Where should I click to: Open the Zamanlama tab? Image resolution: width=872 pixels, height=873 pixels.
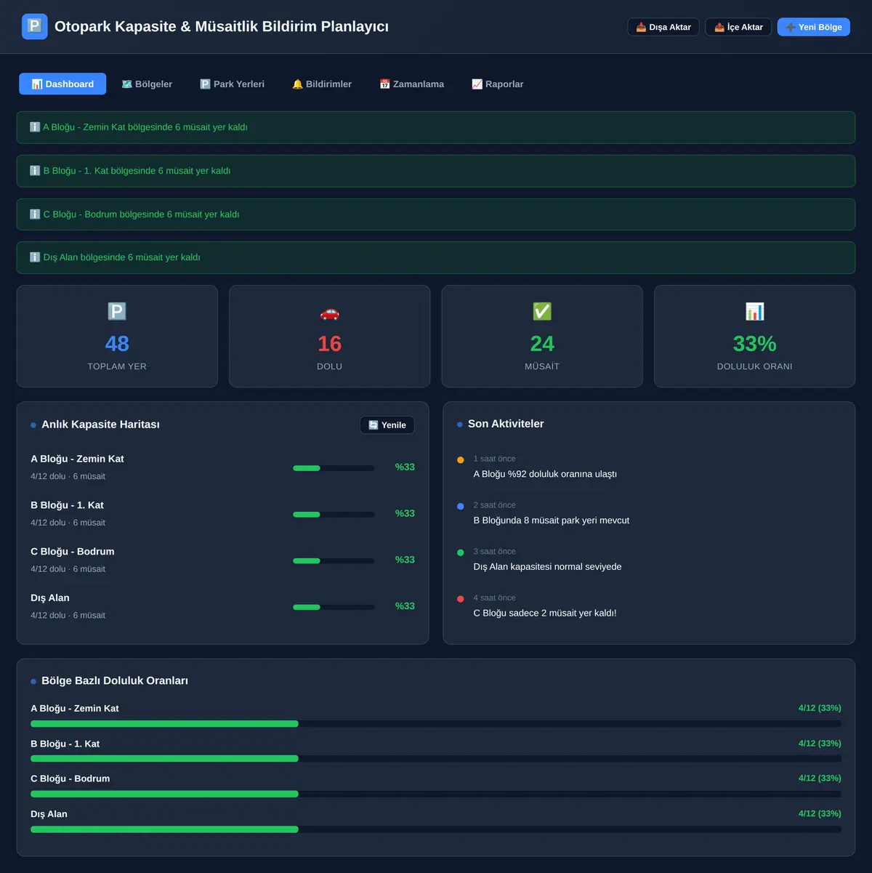(x=412, y=84)
